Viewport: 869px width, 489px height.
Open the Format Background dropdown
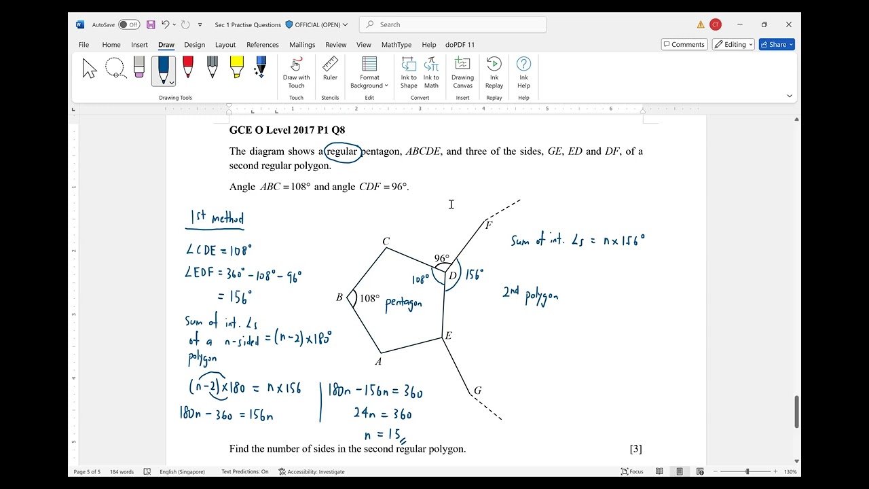tap(369, 73)
